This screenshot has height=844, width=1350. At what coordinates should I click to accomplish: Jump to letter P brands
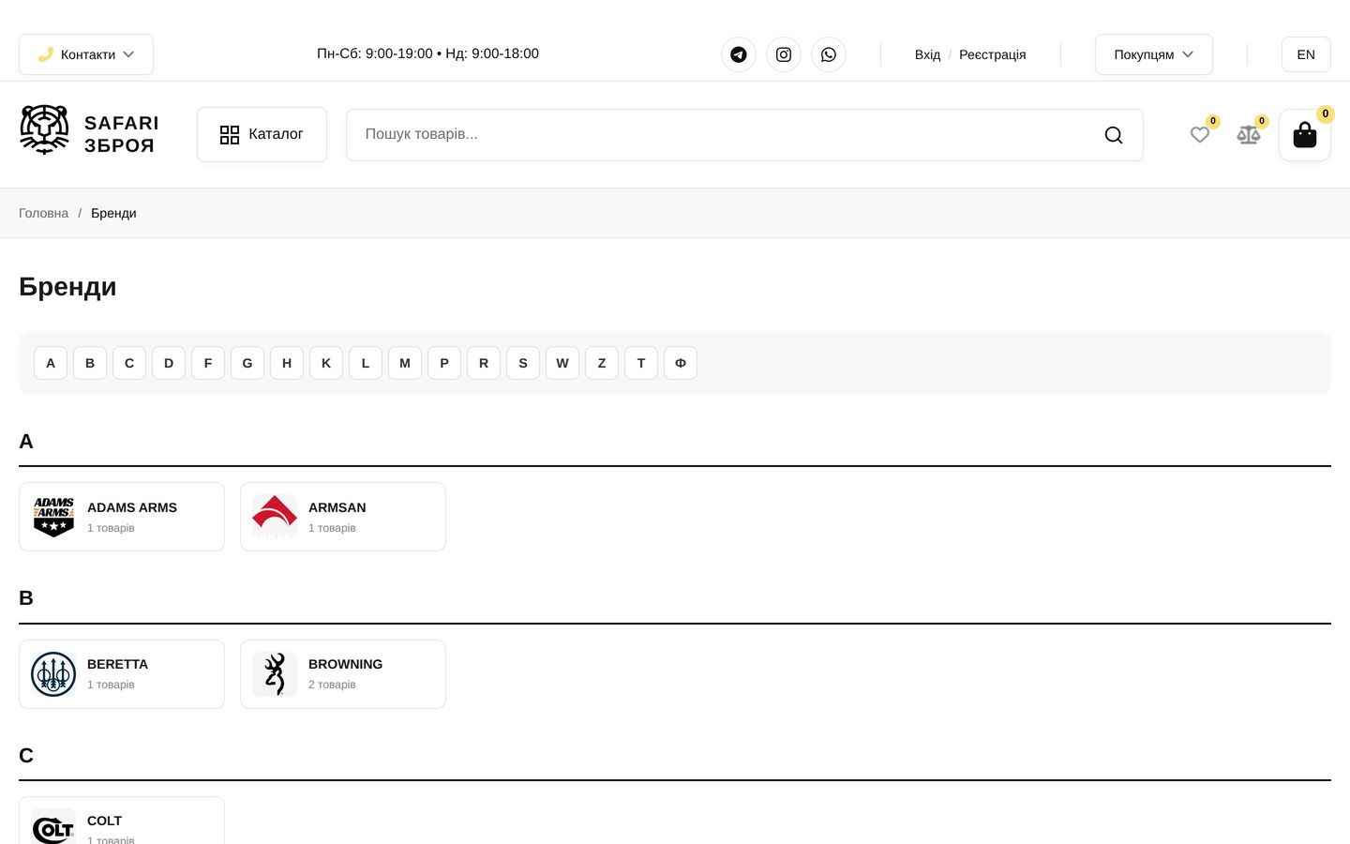tap(444, 363)
